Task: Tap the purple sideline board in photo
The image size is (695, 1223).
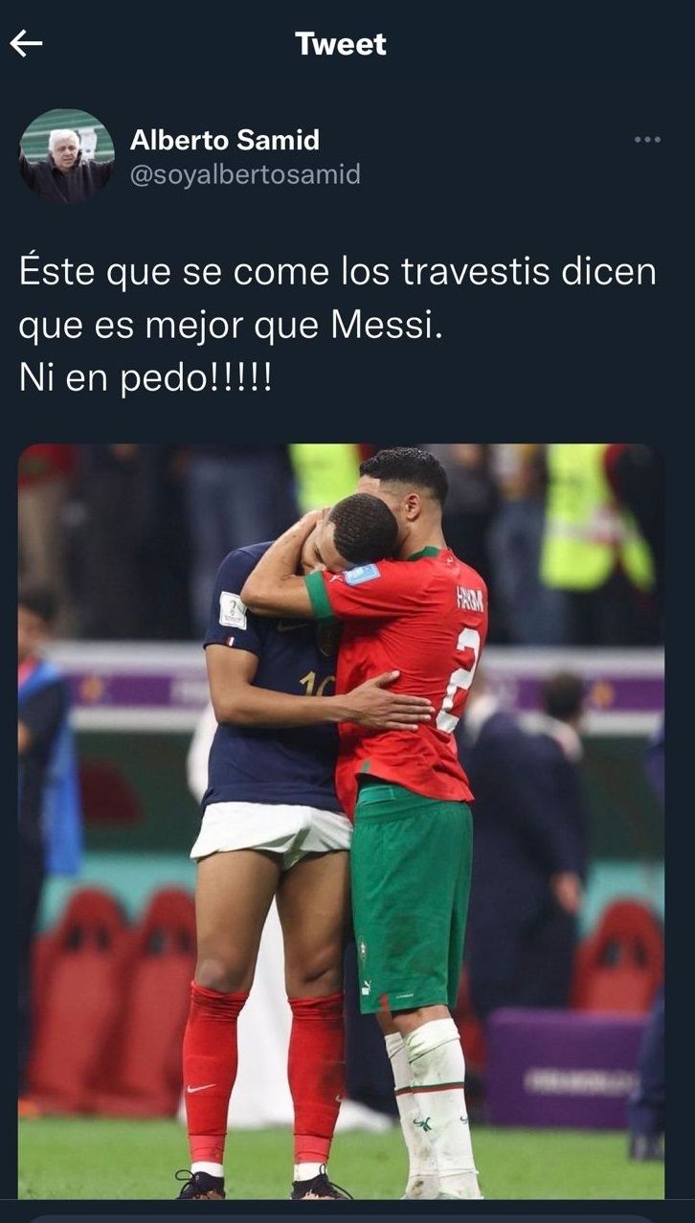Action: 565,1069
